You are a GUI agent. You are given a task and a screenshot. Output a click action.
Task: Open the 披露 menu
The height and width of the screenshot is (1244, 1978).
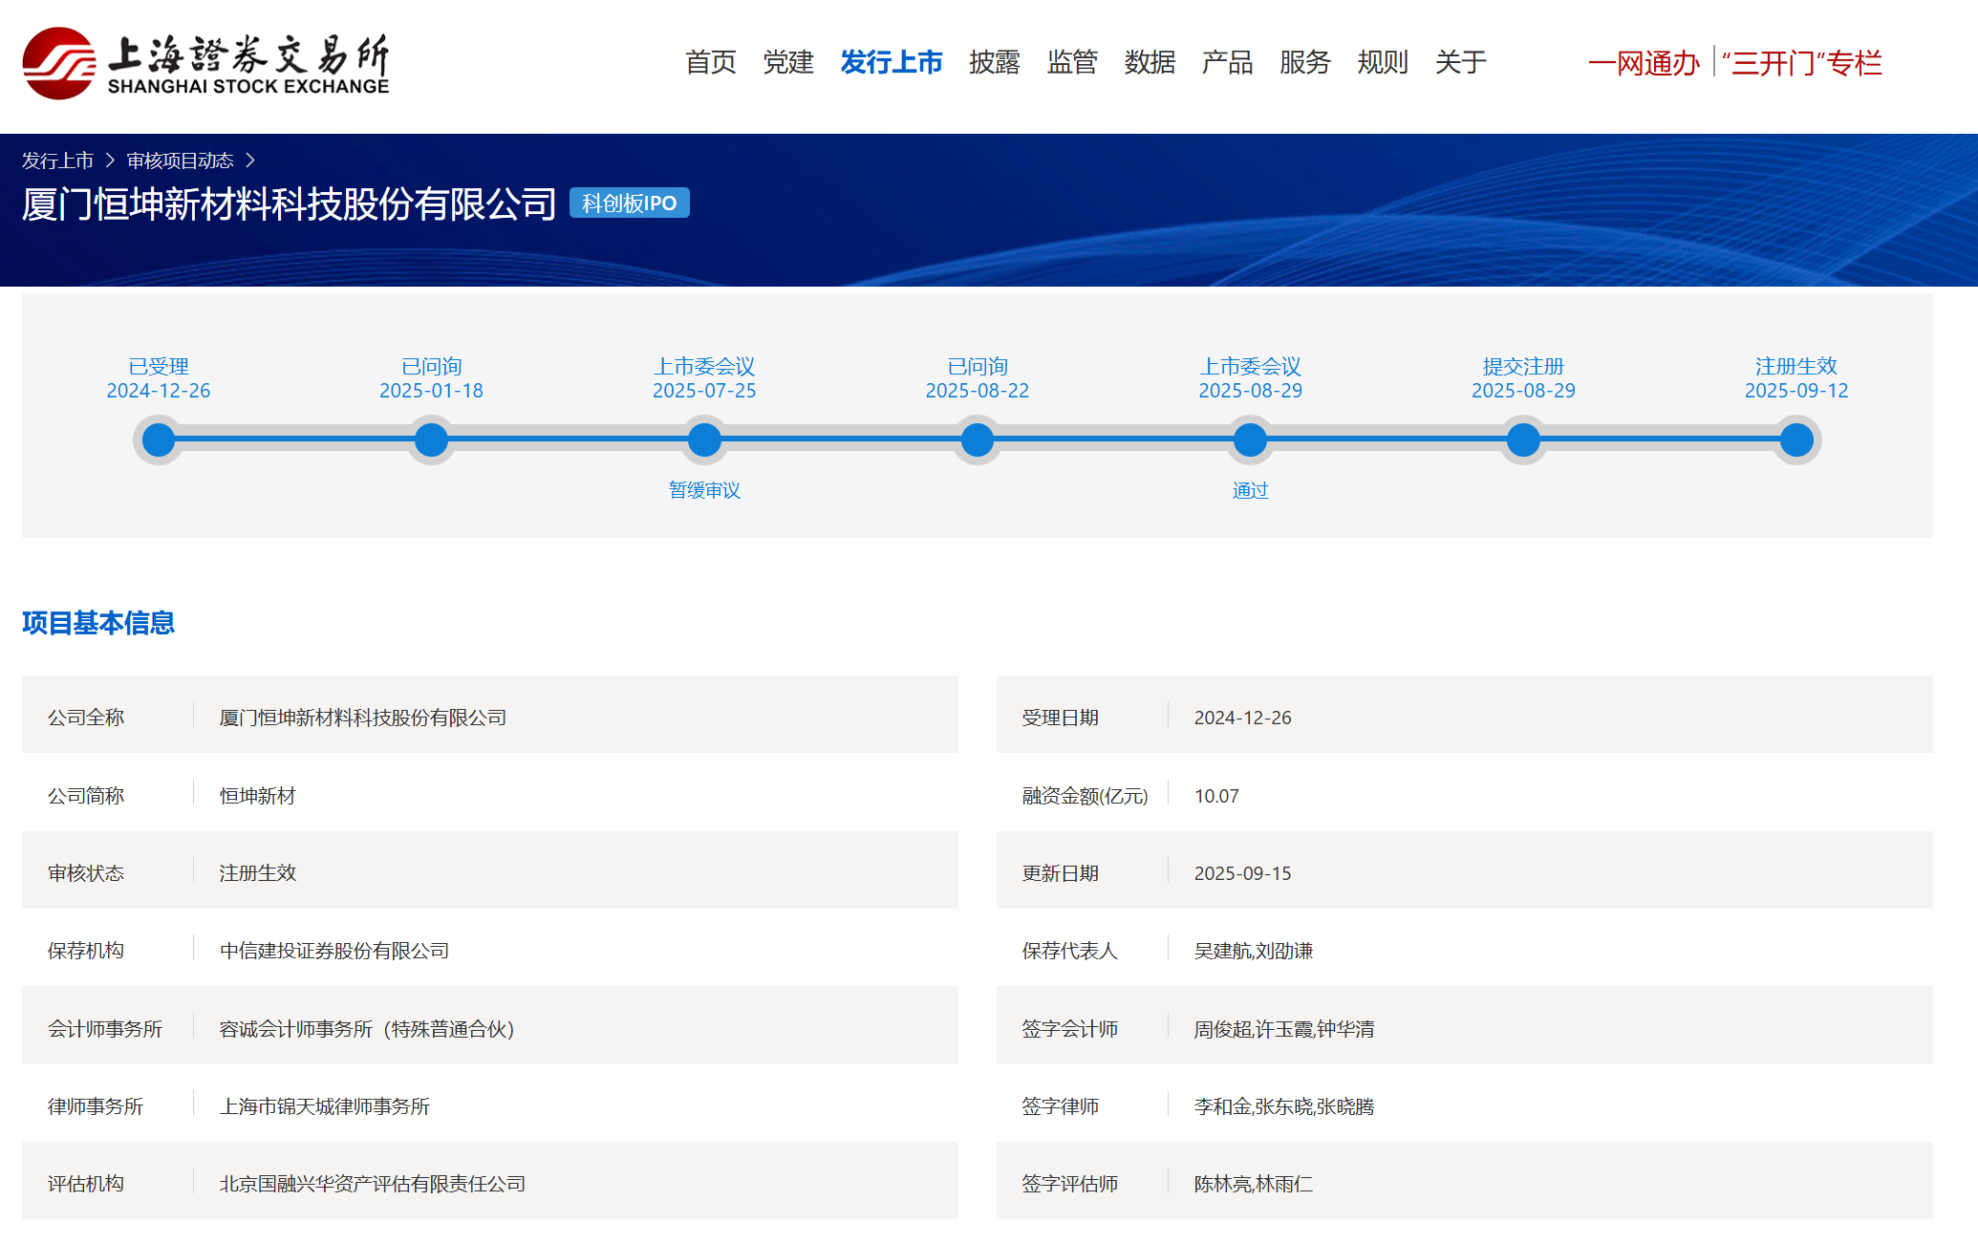tap(994, 63)
